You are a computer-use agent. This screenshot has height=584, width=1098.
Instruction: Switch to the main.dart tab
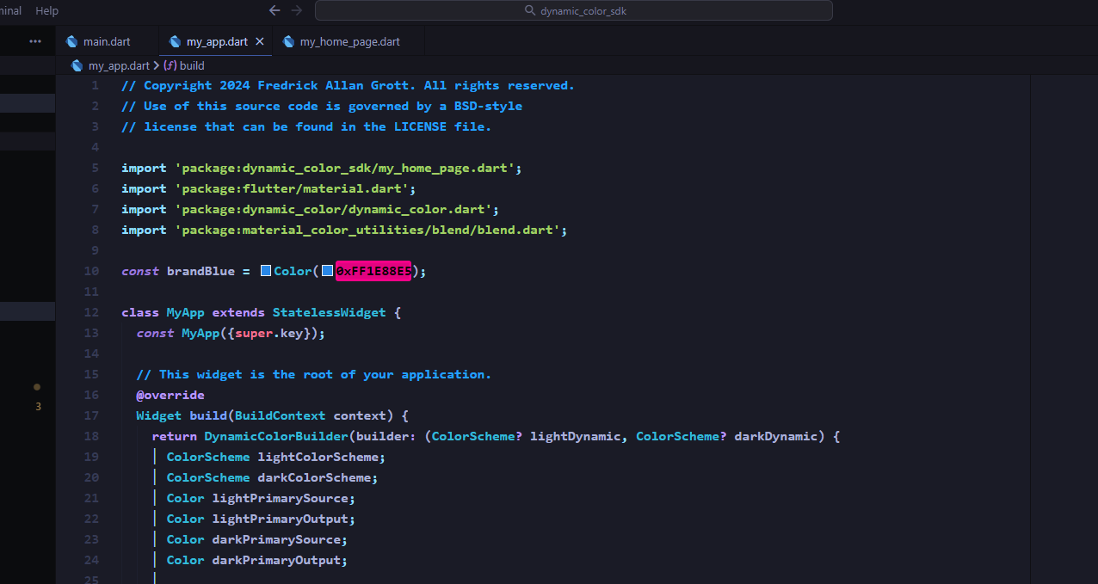tap(107, 40)
